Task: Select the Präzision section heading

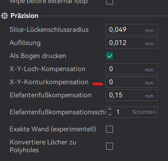Action: (x=24, y=16)
